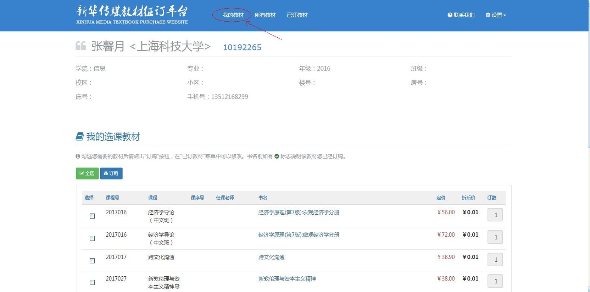Viewport: 590px width, 292px height.
Task: Click the question mark icon by 联系我们
Action: (x=450, y=15)
